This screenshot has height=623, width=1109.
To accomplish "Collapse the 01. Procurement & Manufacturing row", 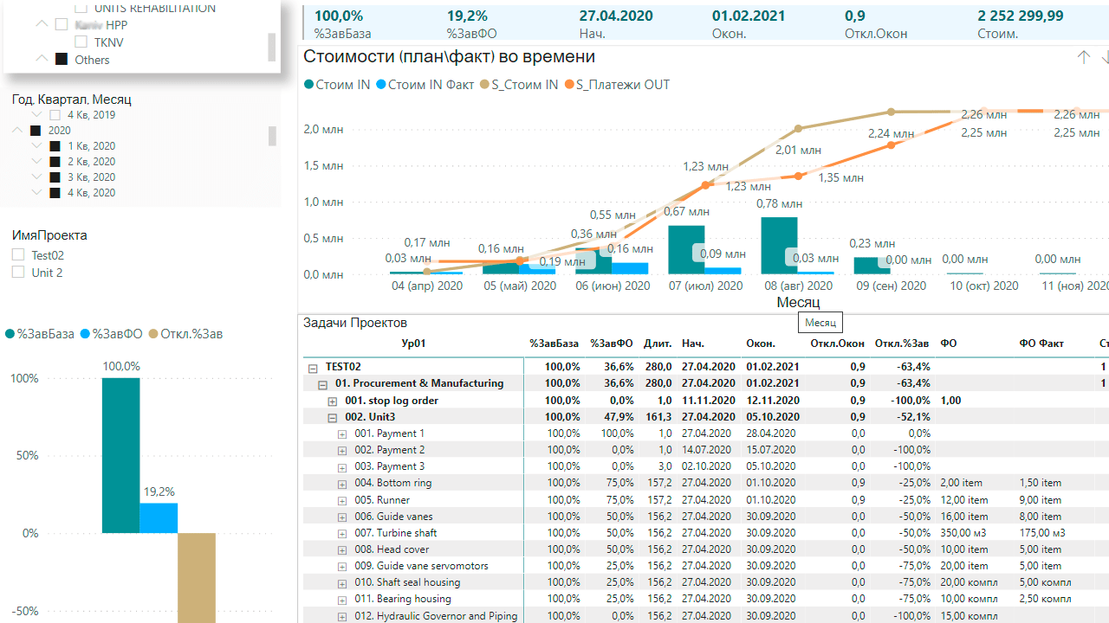I will click(322, 385).
